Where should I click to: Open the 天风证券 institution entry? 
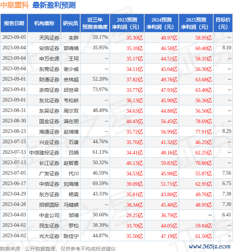tap(49, 37)
